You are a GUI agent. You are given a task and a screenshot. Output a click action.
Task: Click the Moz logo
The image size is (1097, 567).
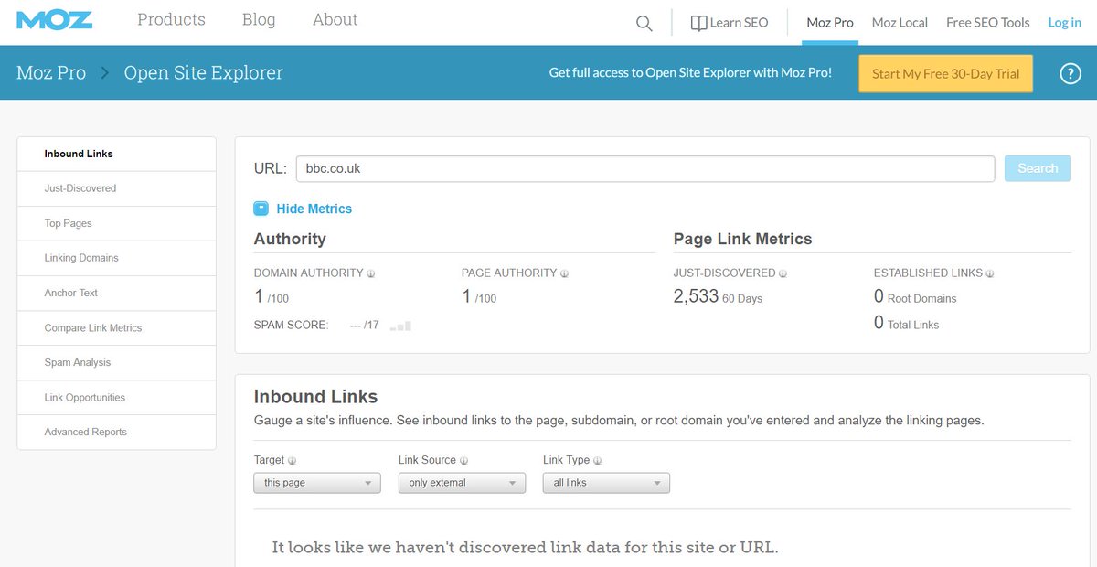pos(54,20)
